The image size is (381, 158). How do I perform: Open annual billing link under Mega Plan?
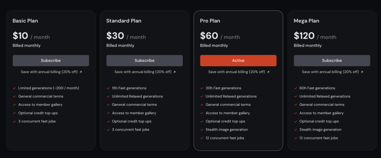332,72
